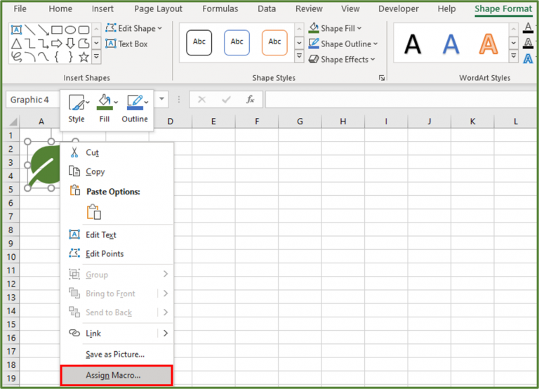
Task: Select the Text Box icon in ribbon
Action: coord(111,44)
